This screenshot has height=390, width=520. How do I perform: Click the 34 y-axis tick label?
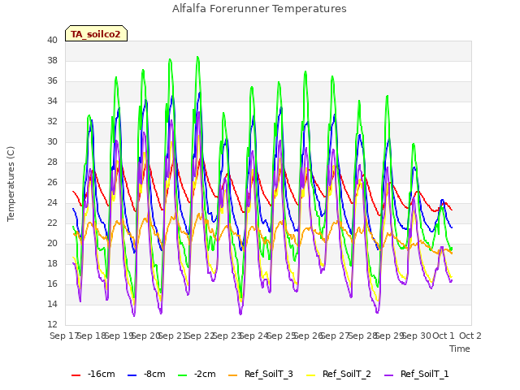pyautogui.click(x=52, y=101)
